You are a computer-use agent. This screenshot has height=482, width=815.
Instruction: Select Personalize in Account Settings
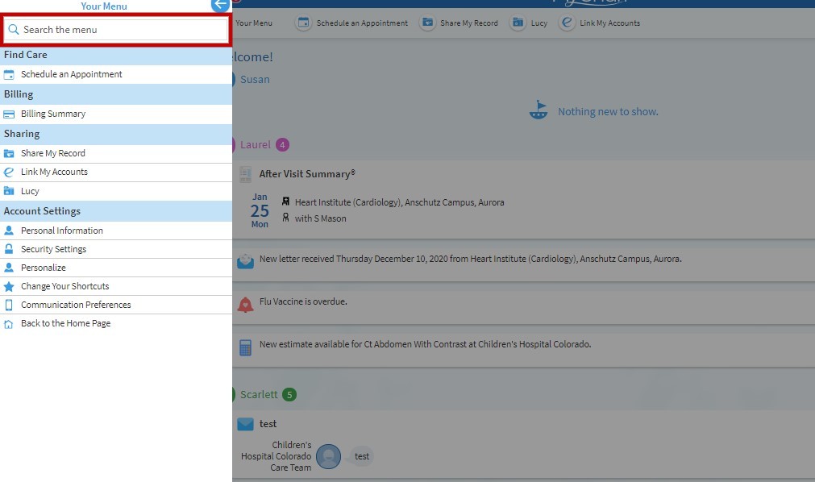click(x=44, y=268)
